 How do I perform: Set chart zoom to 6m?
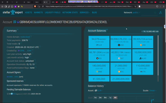coord(105,98)
